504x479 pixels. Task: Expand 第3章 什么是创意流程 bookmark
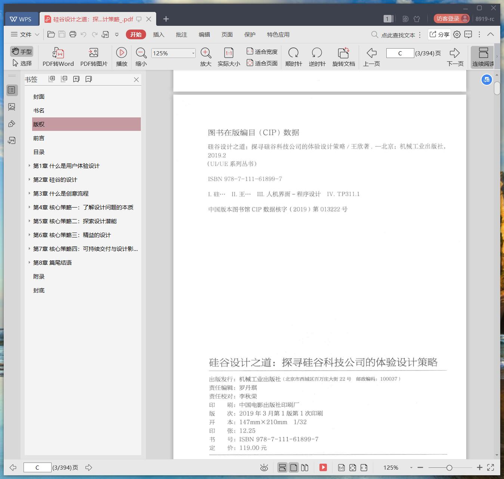(x=29, y=193)
